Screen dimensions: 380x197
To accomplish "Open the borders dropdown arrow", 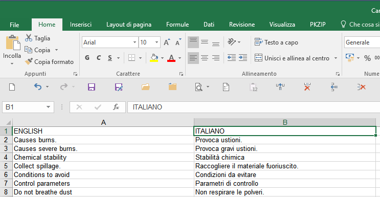I will coord(140,58).
